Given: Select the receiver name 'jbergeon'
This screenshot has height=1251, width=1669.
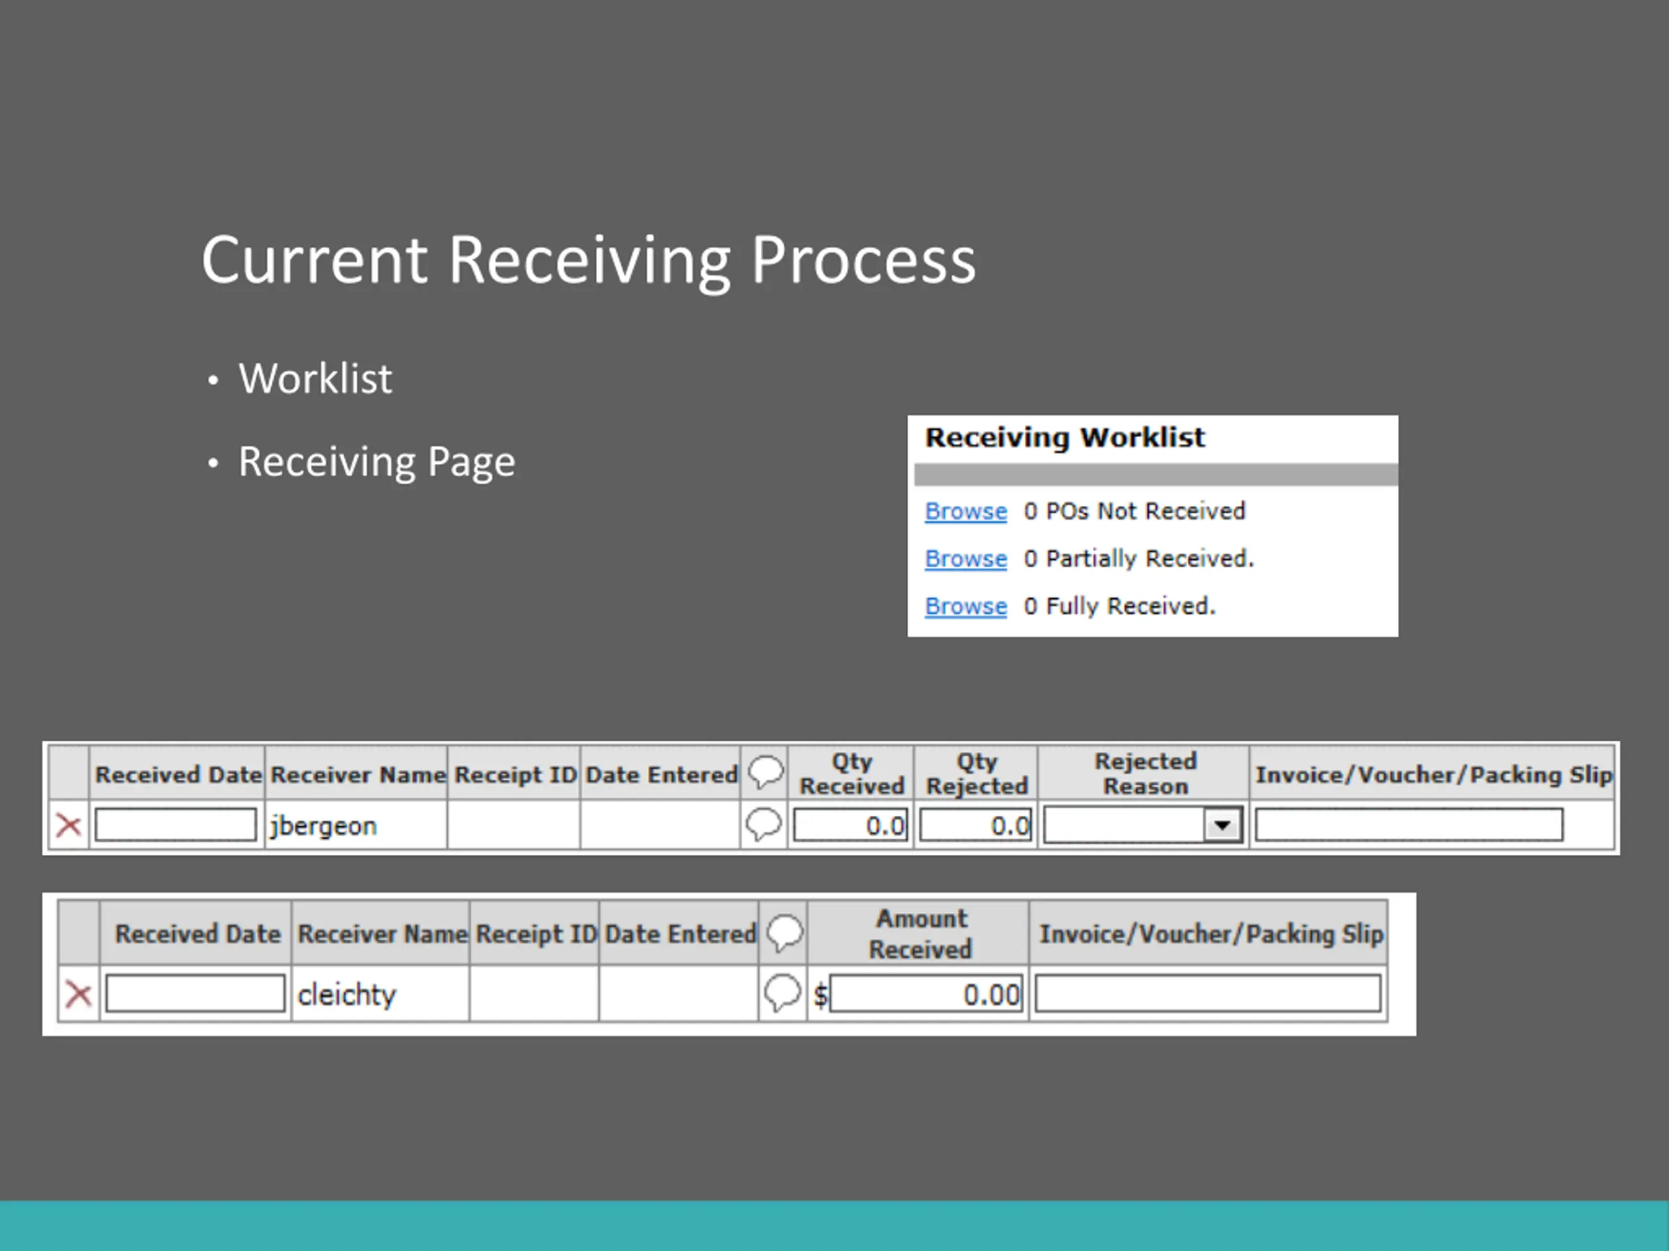Looking at the screenshot, I should pos(323,826).
